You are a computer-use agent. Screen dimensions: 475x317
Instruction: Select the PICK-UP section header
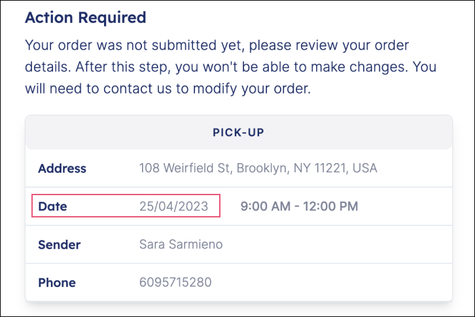(x=238, y=132)
